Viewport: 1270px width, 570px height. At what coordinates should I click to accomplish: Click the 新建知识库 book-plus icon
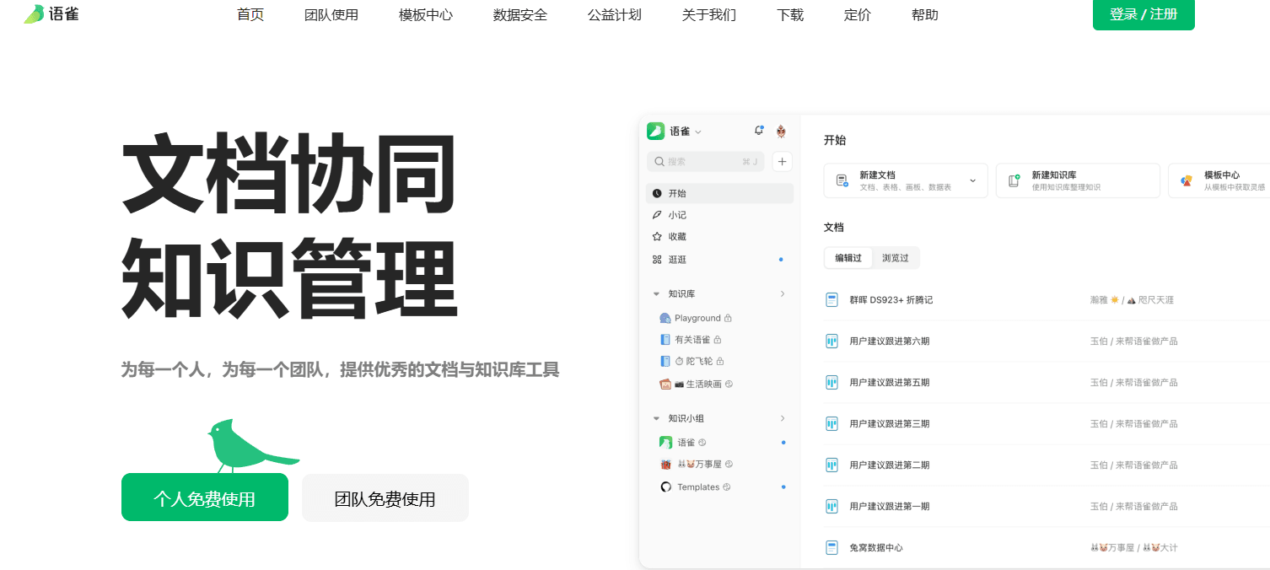(x=1014, y=180)
